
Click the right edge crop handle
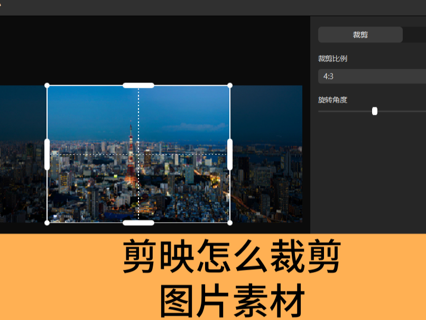[230, 154]
